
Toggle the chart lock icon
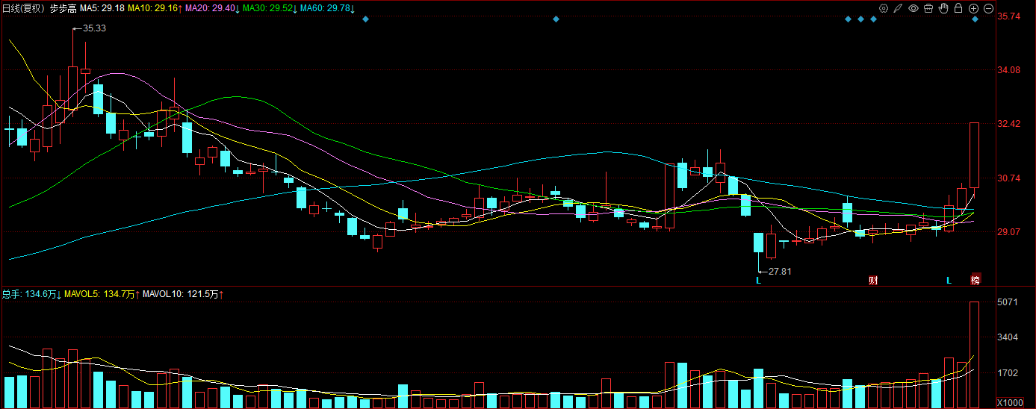(x=958, y=8)
